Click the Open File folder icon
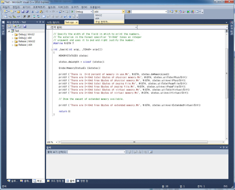This screenshot has width=235, height=190. 18,12
